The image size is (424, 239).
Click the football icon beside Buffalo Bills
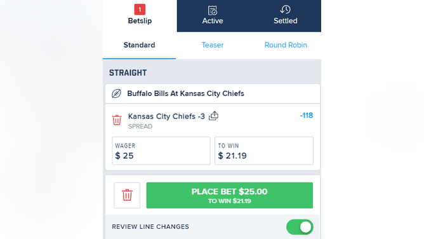pos(116,93)
